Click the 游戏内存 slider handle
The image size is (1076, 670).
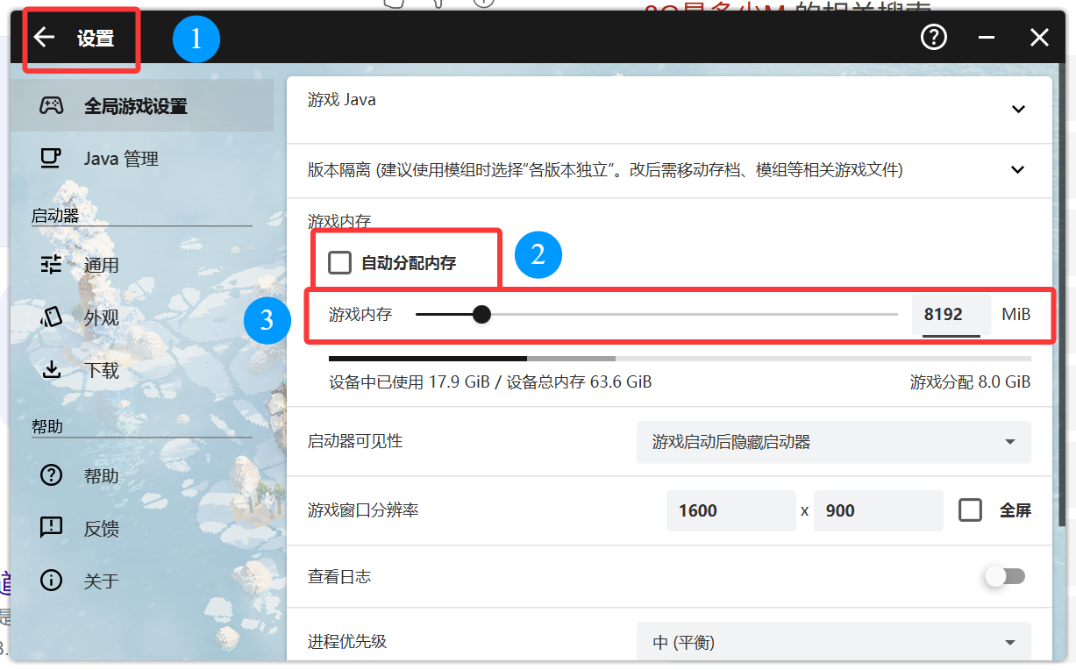(x=481, y=314)
